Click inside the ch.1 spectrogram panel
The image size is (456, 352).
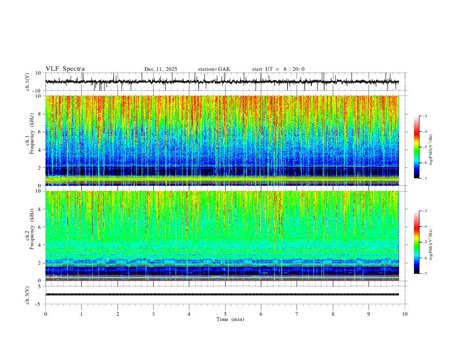point(222,140)
